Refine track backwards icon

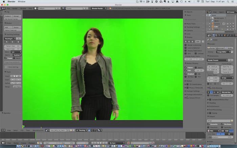13,83
